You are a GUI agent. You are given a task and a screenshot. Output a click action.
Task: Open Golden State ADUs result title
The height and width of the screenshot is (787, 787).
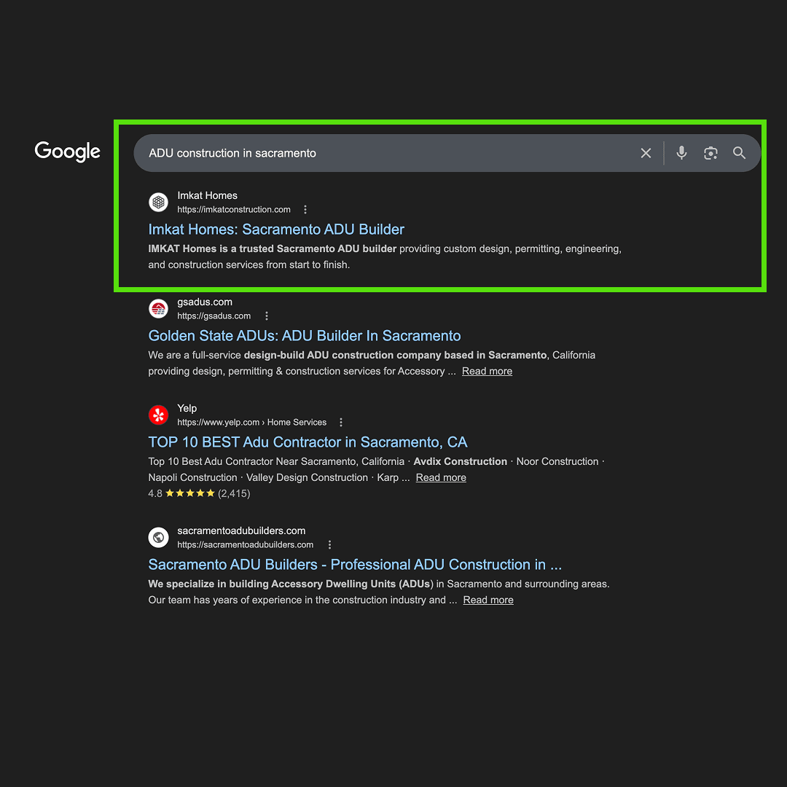coord(304,336)
